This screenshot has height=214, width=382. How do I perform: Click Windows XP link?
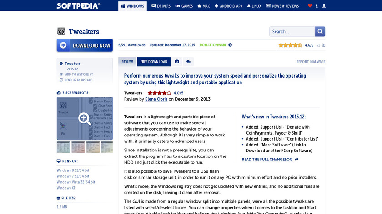tap(66, 188)
